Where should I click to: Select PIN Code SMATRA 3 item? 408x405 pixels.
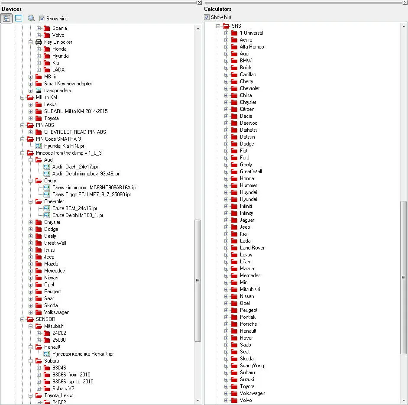point(58,139)
